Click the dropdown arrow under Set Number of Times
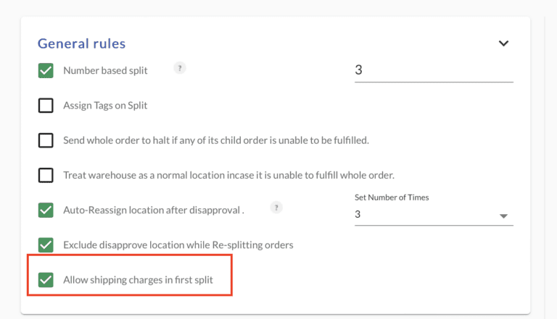The height and width of the screenshot is (319, 557). point(503,216)
